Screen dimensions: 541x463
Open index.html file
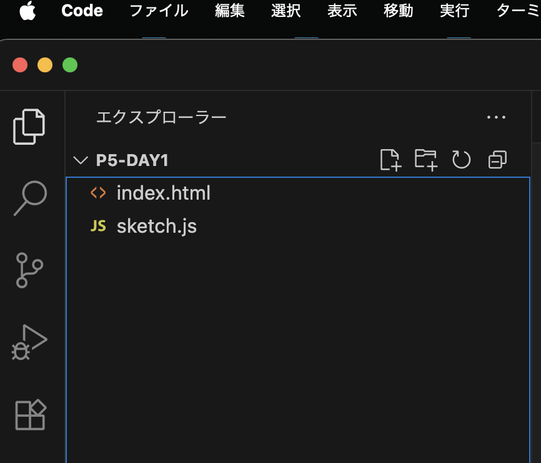pyautogui.click(x=163, y=193)
